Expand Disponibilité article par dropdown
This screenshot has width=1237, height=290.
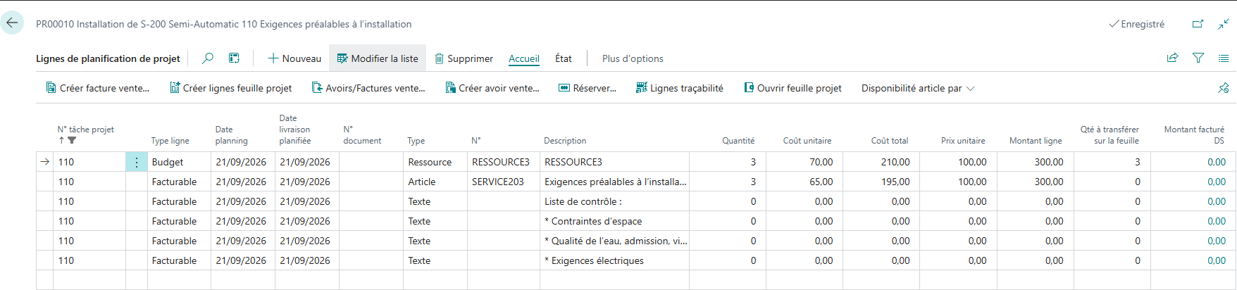click(x=918, y=88)
